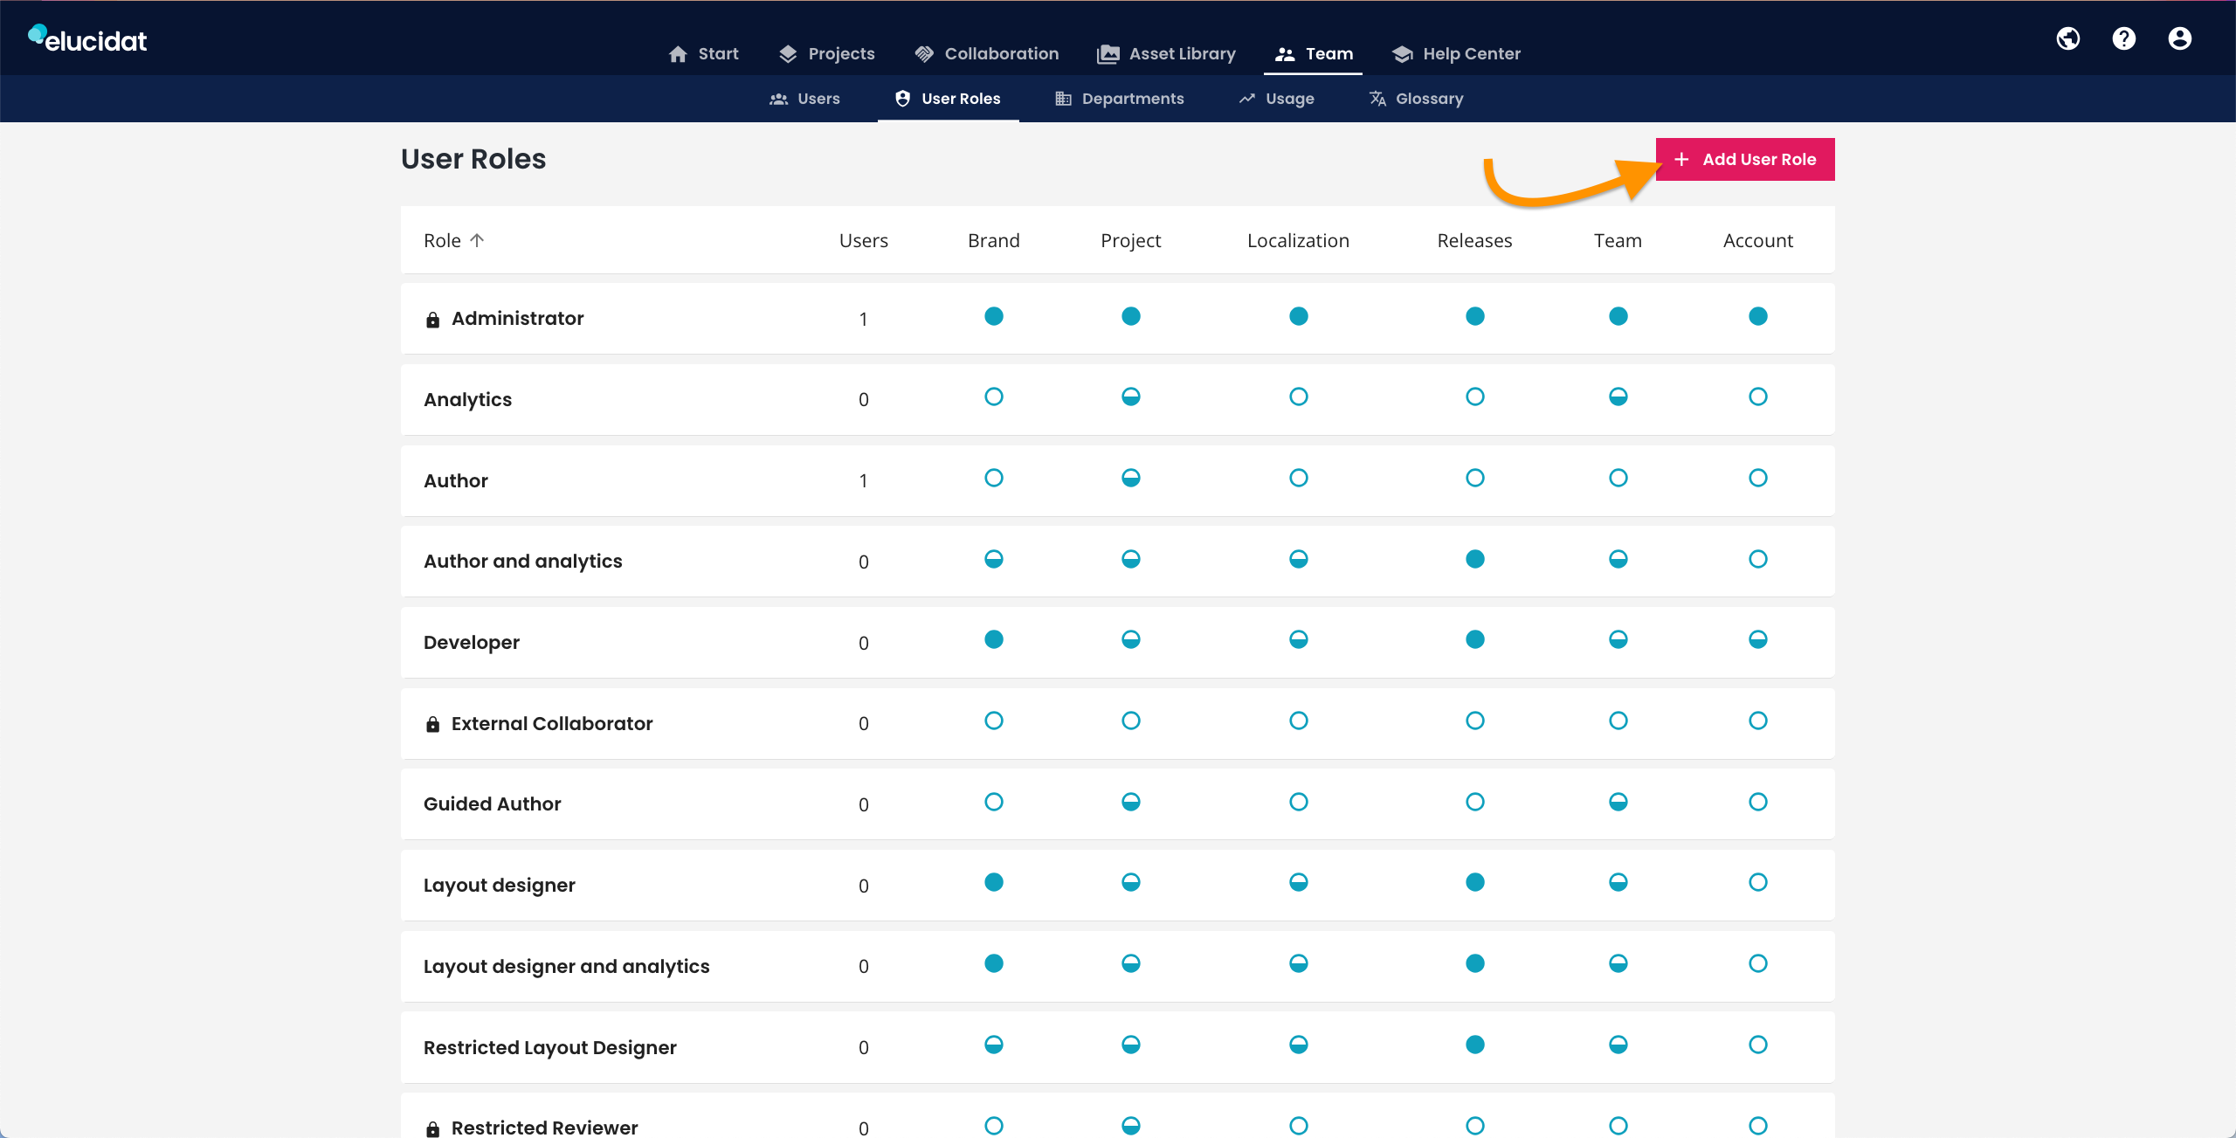Click the Users column header

coord(863,240)
